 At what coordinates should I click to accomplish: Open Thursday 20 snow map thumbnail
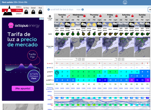tap(94, 47)
